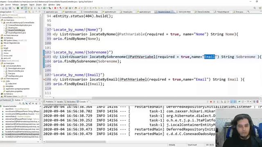Open the Window menu
Viewport: 262px width, 147px height.
pyautogui.click(x=52, y=4)
